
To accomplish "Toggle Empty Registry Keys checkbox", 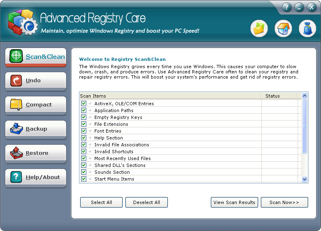I will click(x=83, y=117).
